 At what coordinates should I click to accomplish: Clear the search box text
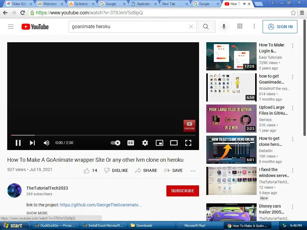point(191,27)
